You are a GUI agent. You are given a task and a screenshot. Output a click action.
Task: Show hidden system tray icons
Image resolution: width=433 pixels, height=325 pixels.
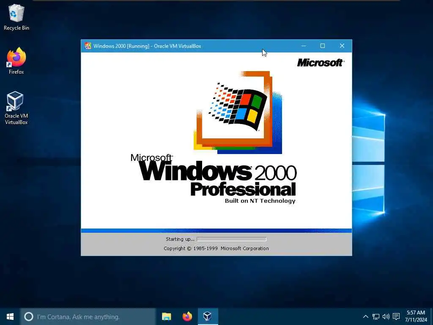coord(365,317)
